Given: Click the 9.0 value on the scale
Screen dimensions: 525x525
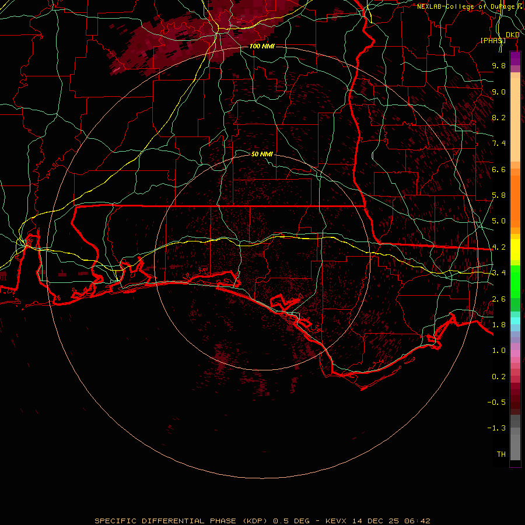Looking at the screenshot, I should pyautogui.click(x=499, y=92).
